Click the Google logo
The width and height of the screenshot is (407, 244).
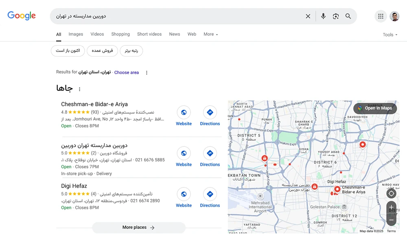click(x=22, y=15)
